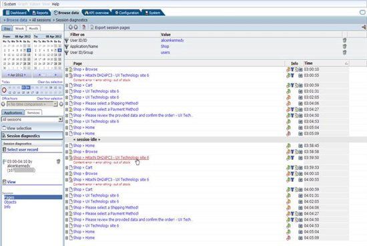Expand the Shop > Cart row at 03:59:53

(67, 168)
